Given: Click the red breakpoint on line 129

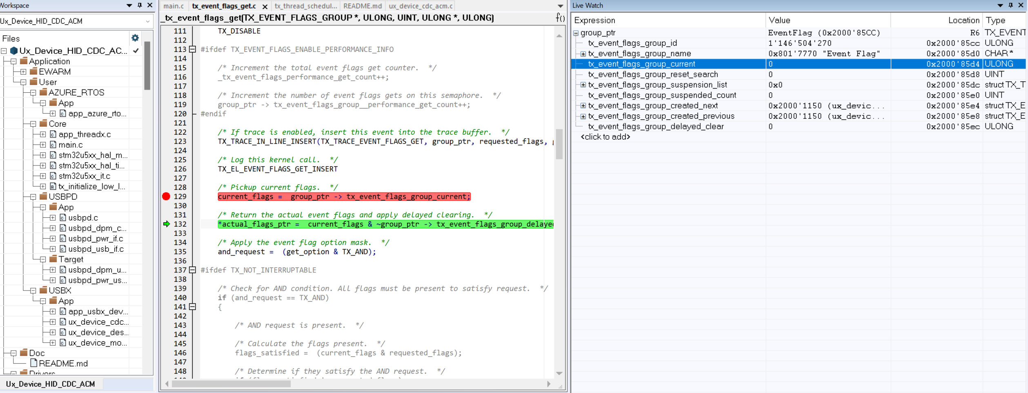Looking at the screenshot, I should (166, 196).
